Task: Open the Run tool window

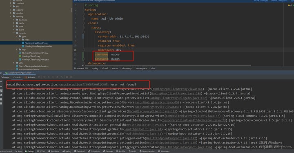Action: coord(18,151)
